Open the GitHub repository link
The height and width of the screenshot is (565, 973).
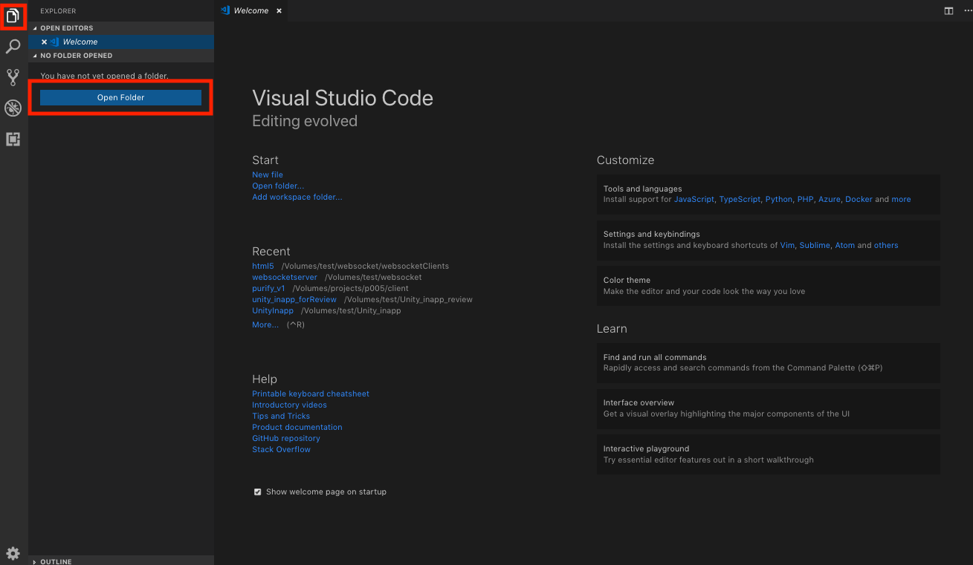286,438
